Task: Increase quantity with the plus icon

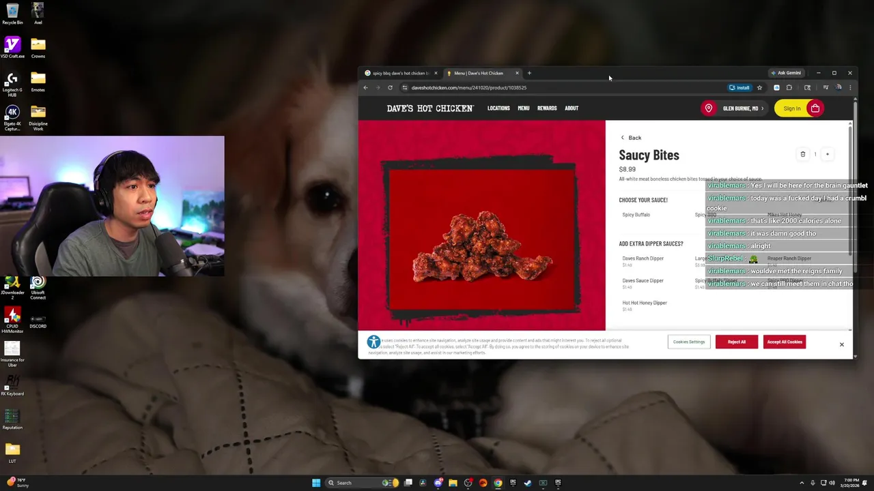Action: [x=828, y=154]
